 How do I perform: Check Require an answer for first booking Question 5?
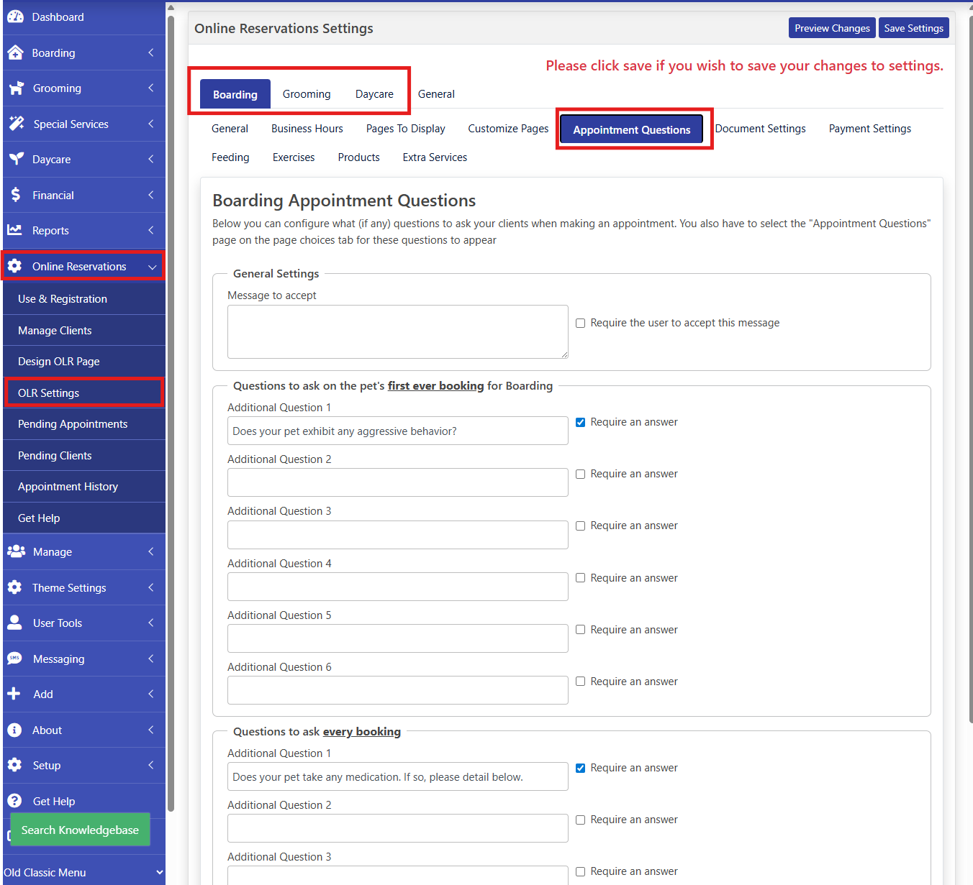tap(580, 630)
